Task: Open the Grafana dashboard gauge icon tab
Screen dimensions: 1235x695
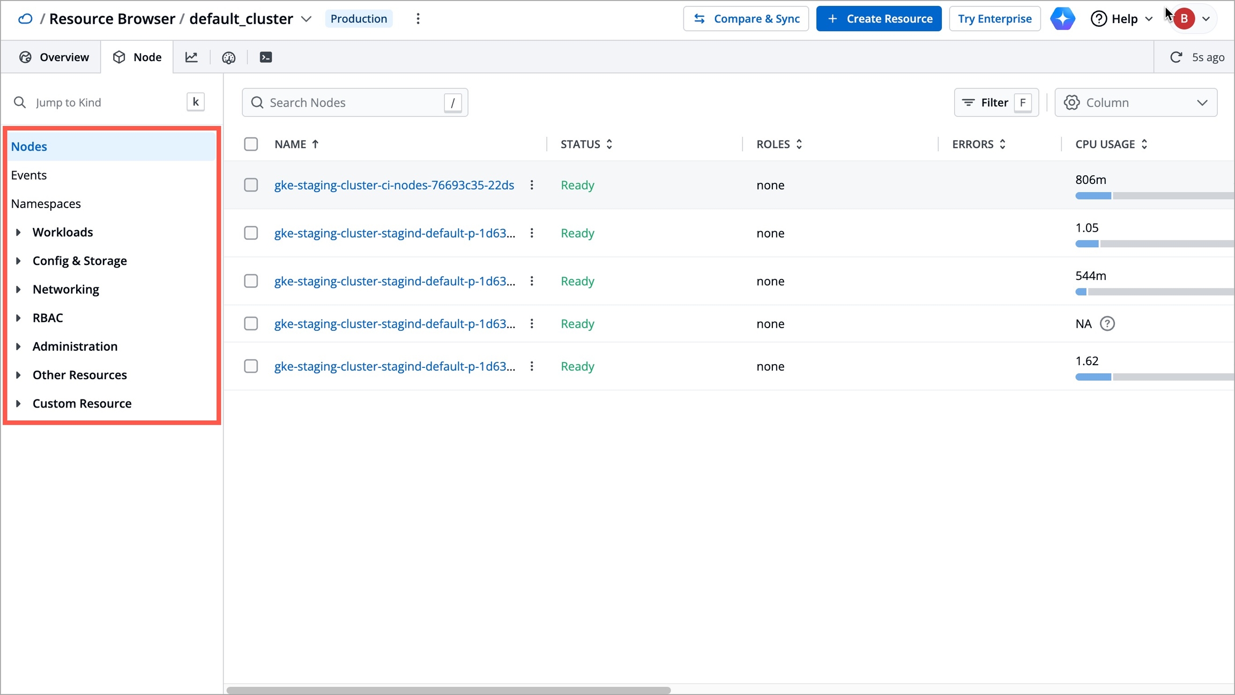Action: click(229, 57)
